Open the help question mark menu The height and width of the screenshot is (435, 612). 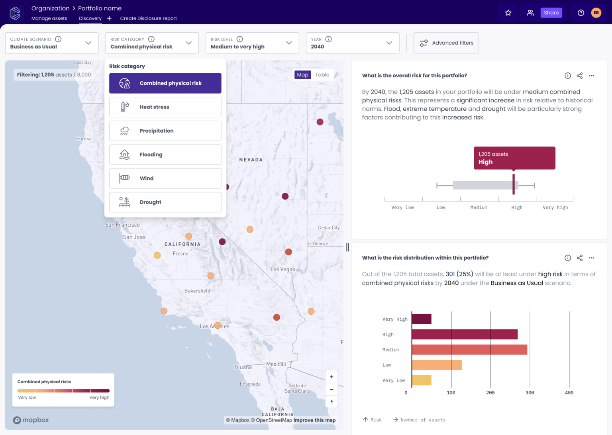click(x=581, y=12)
